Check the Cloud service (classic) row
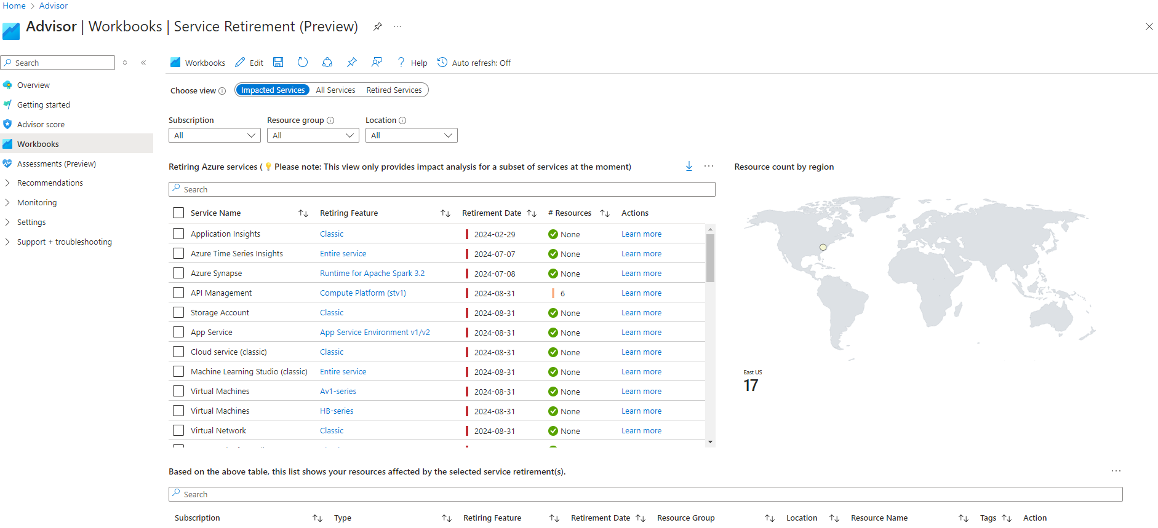Image resolution: width=1158 pixels, height=528 pixels. 178,352
